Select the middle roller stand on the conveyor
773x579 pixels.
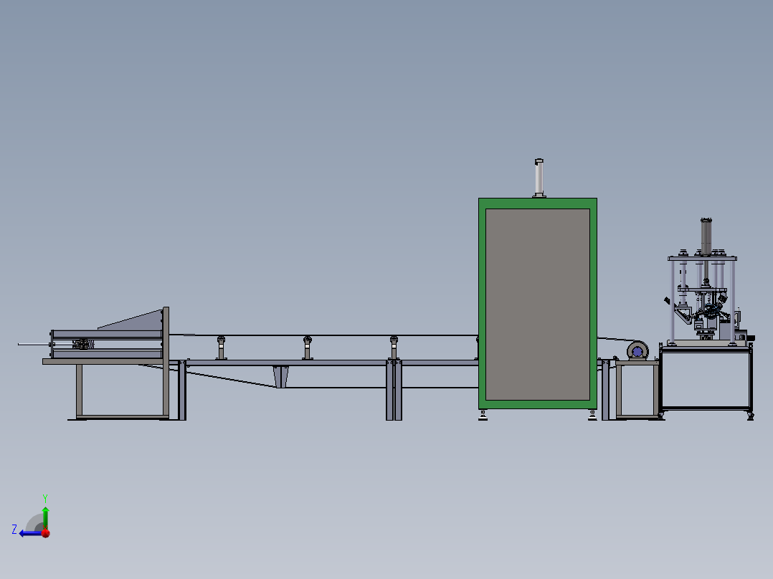pos(307,348)
